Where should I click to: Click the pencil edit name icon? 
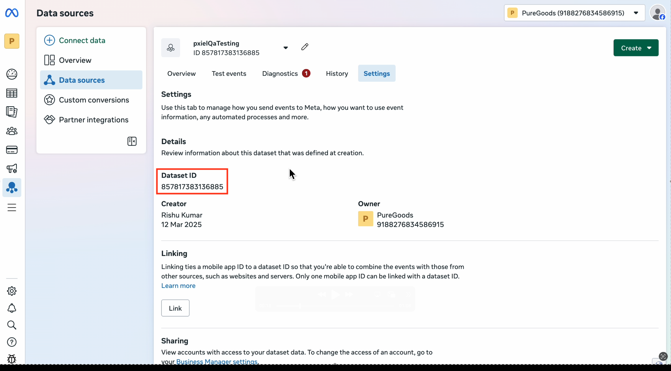tap(305, 47)
